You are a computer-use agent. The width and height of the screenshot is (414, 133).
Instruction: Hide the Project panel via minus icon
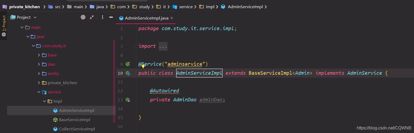coord(111,17)
